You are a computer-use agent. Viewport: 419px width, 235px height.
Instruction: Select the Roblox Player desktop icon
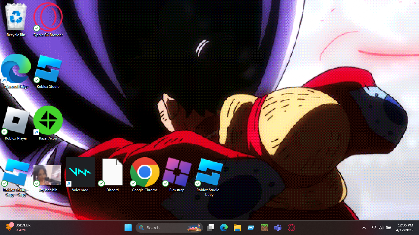pos(16,123)
